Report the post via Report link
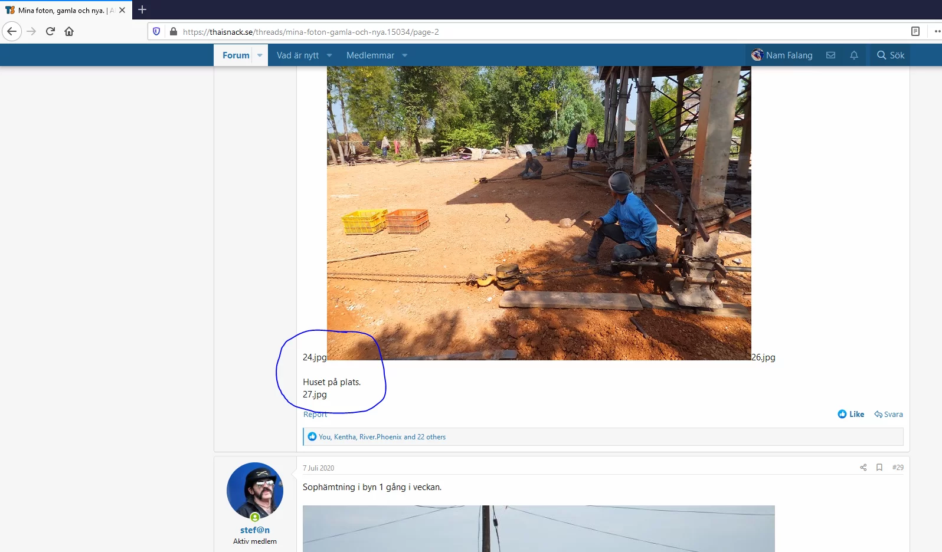 click(315, 415)
